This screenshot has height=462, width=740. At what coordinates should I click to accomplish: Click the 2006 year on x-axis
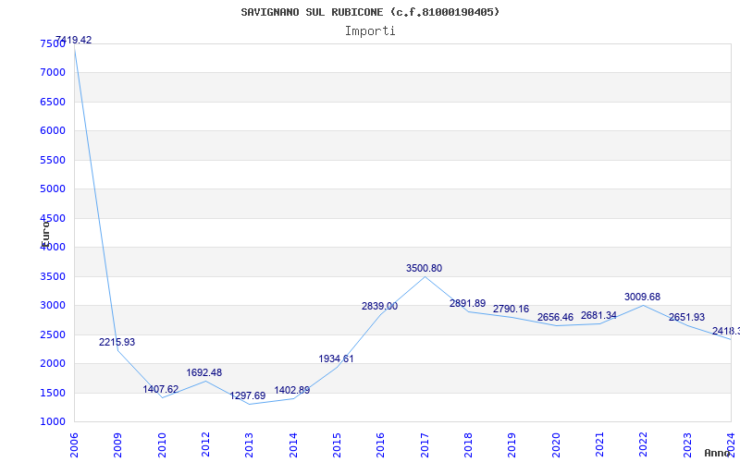[x=75, y=444]
